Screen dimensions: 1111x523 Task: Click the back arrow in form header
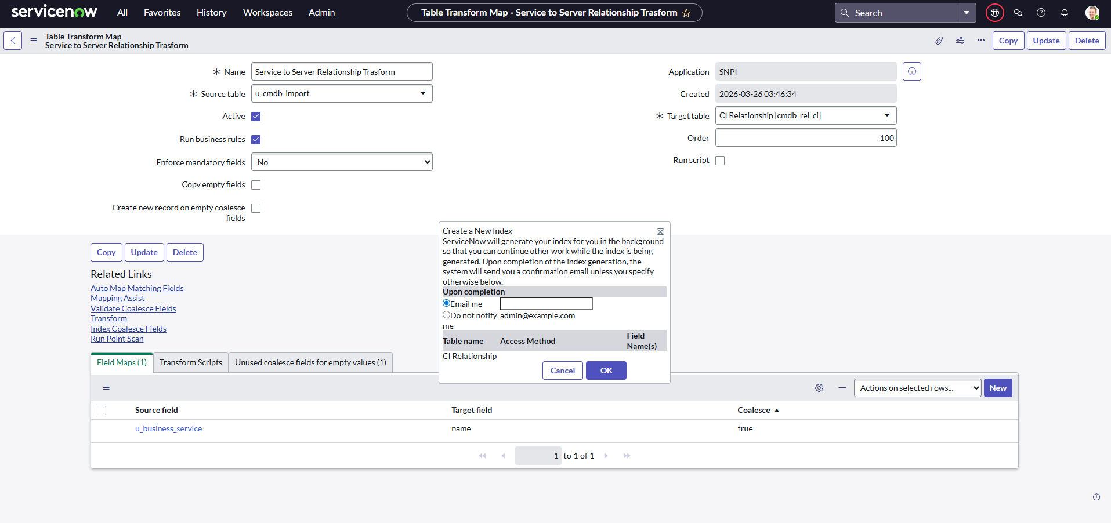click(x=13, y=41)
